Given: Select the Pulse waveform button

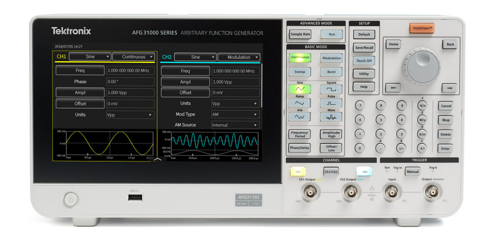Looking at the screenshot, I should pos(331,103).
